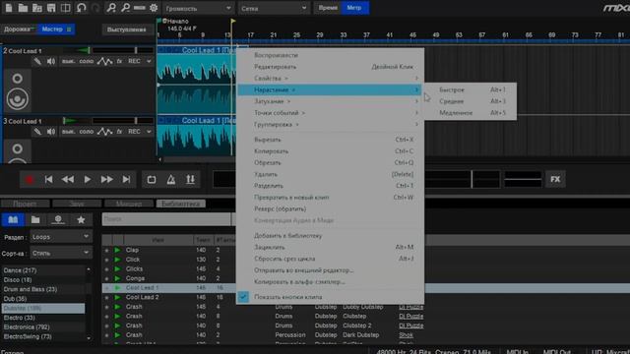Select Копировать in the context menu
This screenshot has width=630, height=354.
click(x=330, y=151)
